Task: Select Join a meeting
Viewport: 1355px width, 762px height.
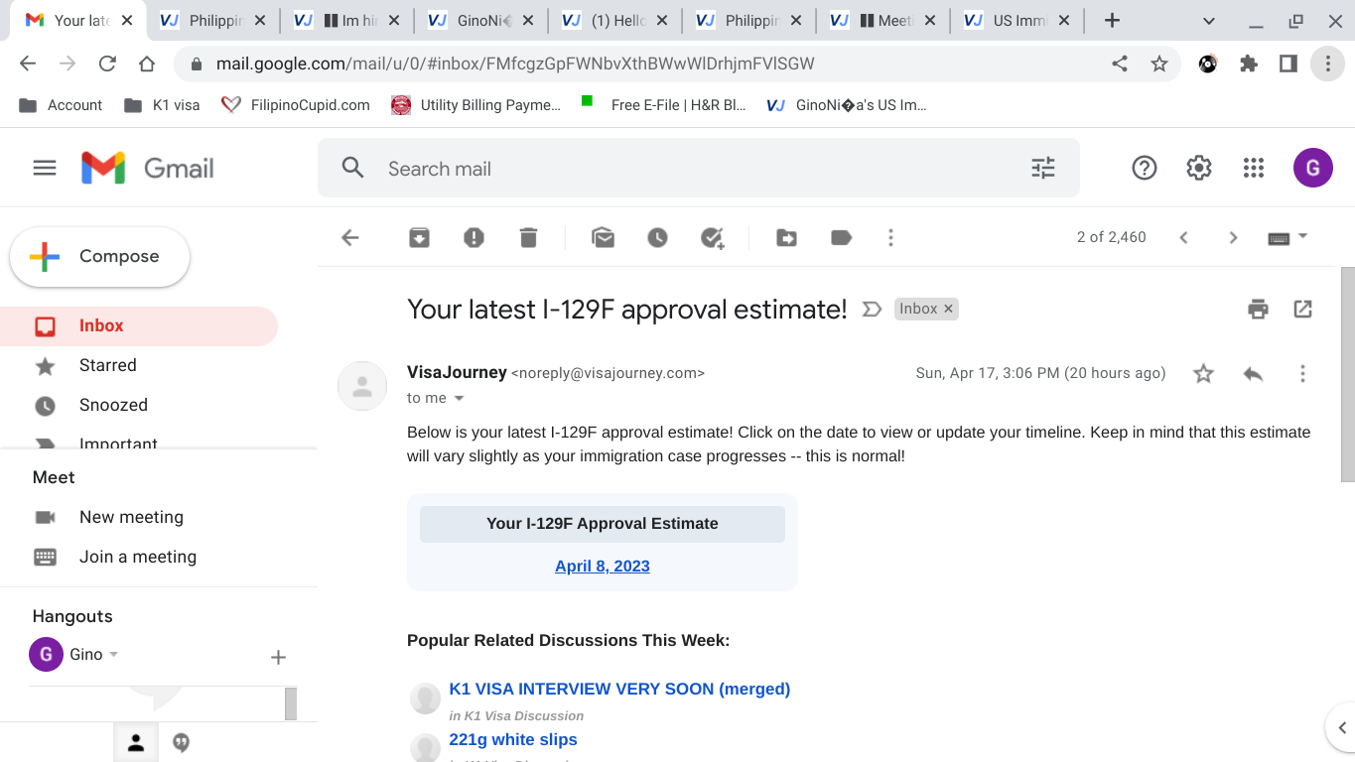Action: (x=138, y=557)
